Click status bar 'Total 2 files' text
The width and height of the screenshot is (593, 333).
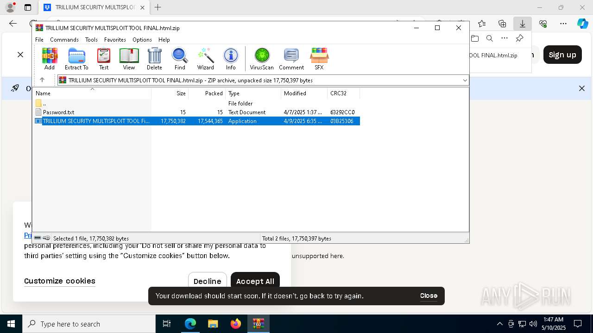(x=296, y=239)
